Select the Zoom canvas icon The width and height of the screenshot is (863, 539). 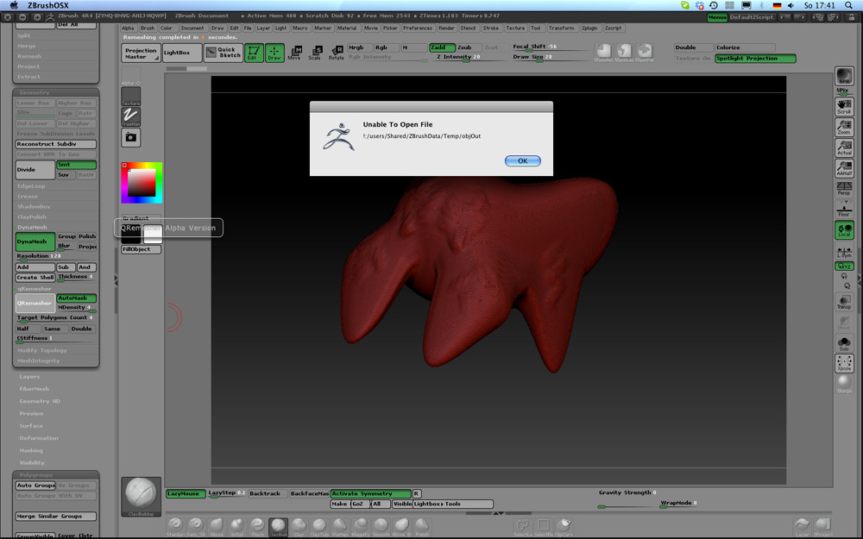pyautogui.click(x=844, y=127)
